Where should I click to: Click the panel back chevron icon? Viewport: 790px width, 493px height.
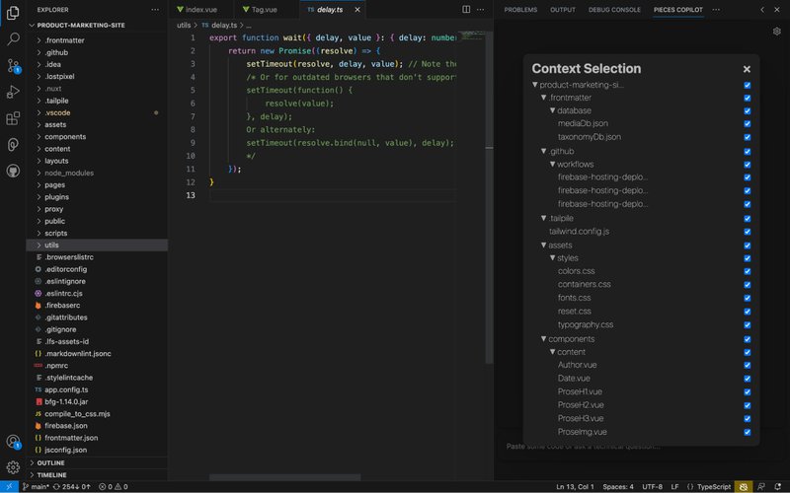pos(762,10)
